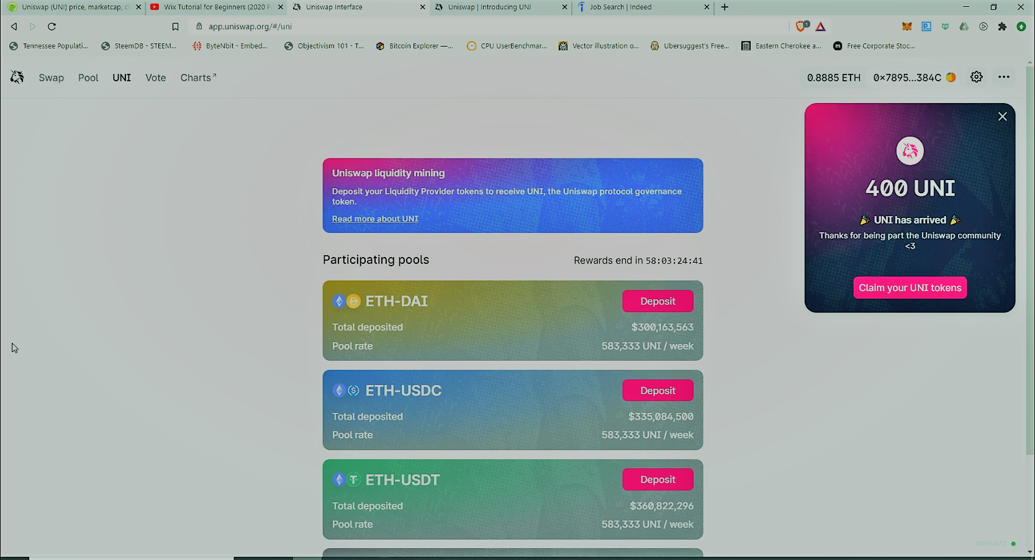
Task: Click the address bar URL
Action: [250, 27]
